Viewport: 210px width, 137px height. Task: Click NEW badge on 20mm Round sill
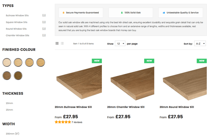point(202,61)
